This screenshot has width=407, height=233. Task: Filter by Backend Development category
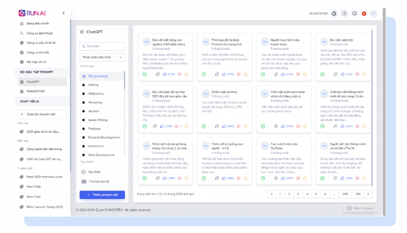[x=104, y=137]
